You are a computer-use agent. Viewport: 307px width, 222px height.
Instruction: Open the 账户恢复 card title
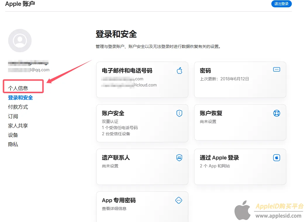pyautogui.click(x=211, y=113)
